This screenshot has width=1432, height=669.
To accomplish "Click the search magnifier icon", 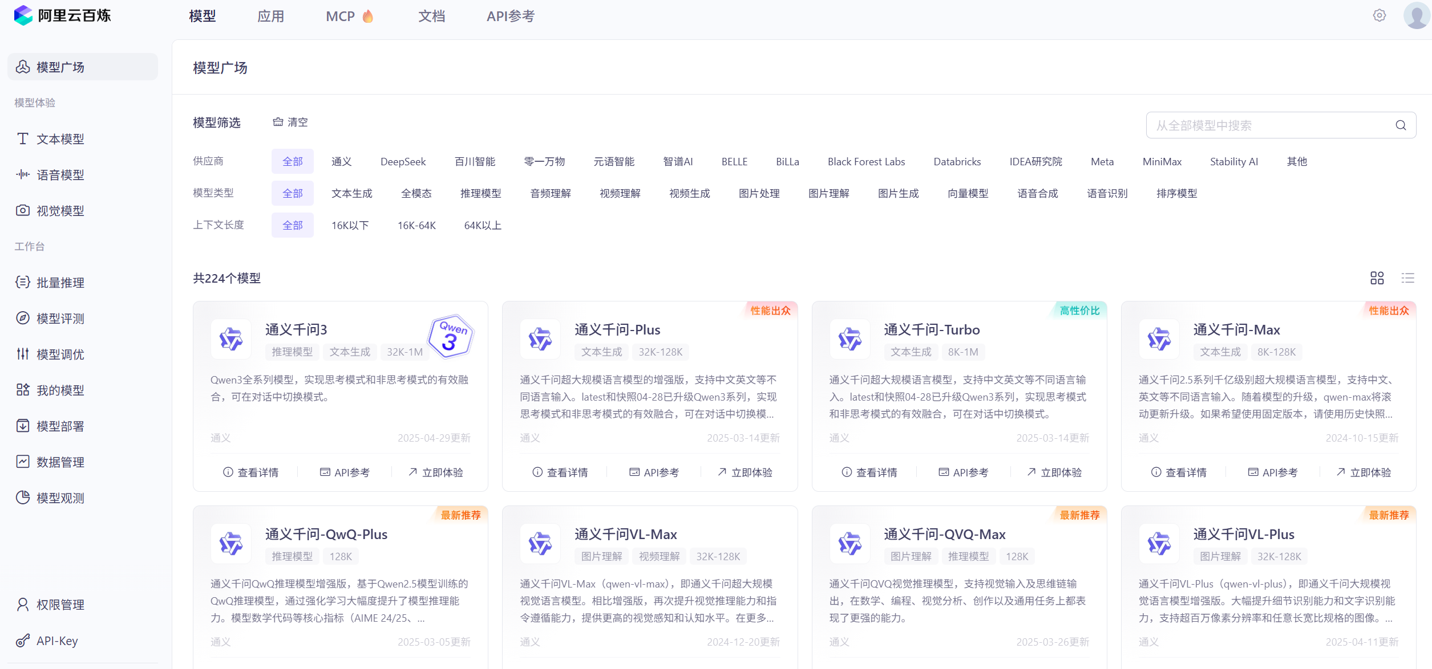I will point(1401,125).
